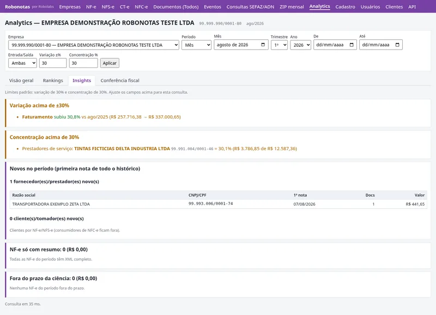This screenshot has width=436, height=315.
Task: Click the 1ª nota column header
Action: click(x=300, y=195)
